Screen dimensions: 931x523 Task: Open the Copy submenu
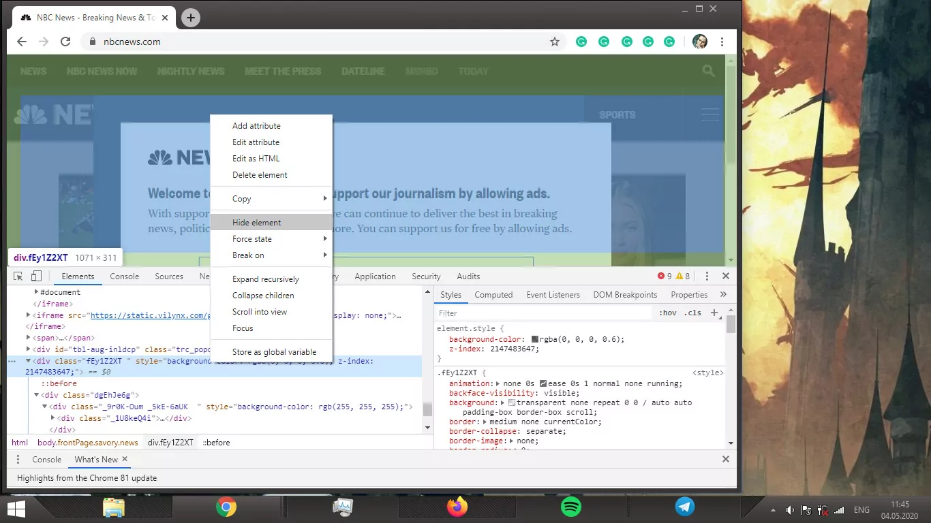point(271,199)
